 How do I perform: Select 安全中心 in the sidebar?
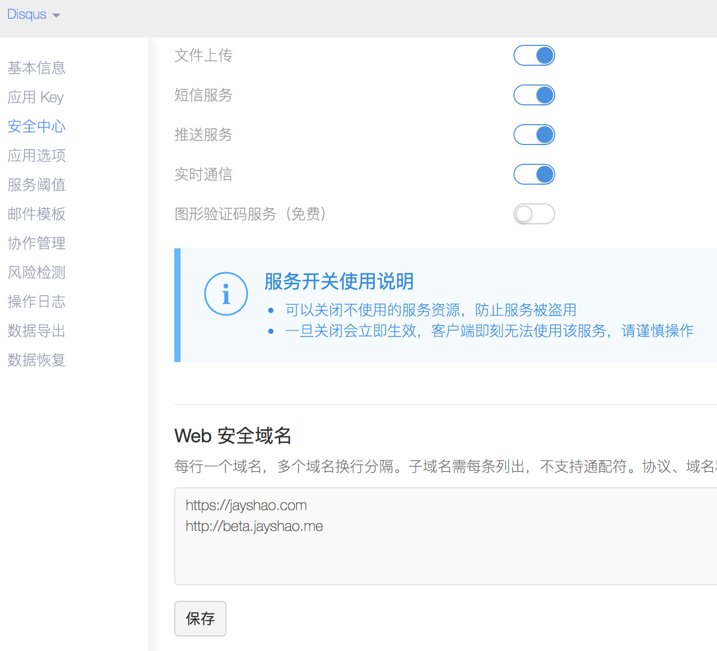pos(37,126)
